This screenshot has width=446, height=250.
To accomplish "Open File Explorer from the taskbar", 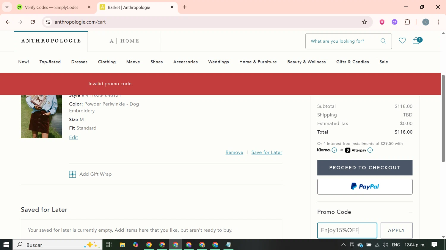I will coord(122,245).
